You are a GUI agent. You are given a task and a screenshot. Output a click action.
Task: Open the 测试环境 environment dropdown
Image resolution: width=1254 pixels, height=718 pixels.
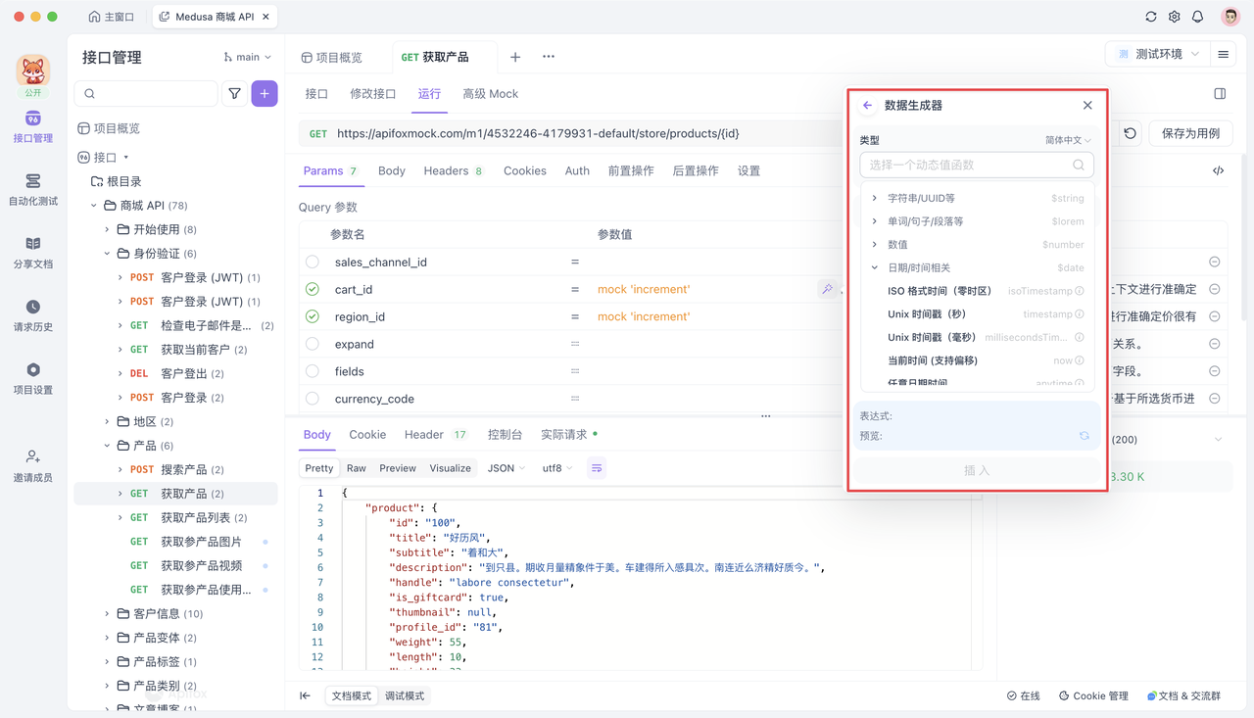1157,55
